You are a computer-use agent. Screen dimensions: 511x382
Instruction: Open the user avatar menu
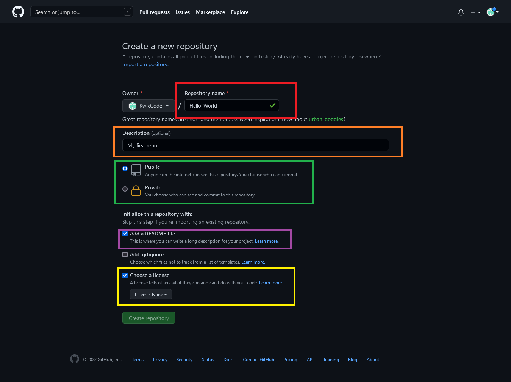(492, 12)
